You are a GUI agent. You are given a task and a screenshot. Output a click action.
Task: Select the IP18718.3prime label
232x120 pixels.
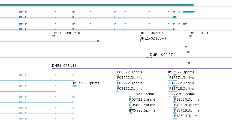point(182,89)
